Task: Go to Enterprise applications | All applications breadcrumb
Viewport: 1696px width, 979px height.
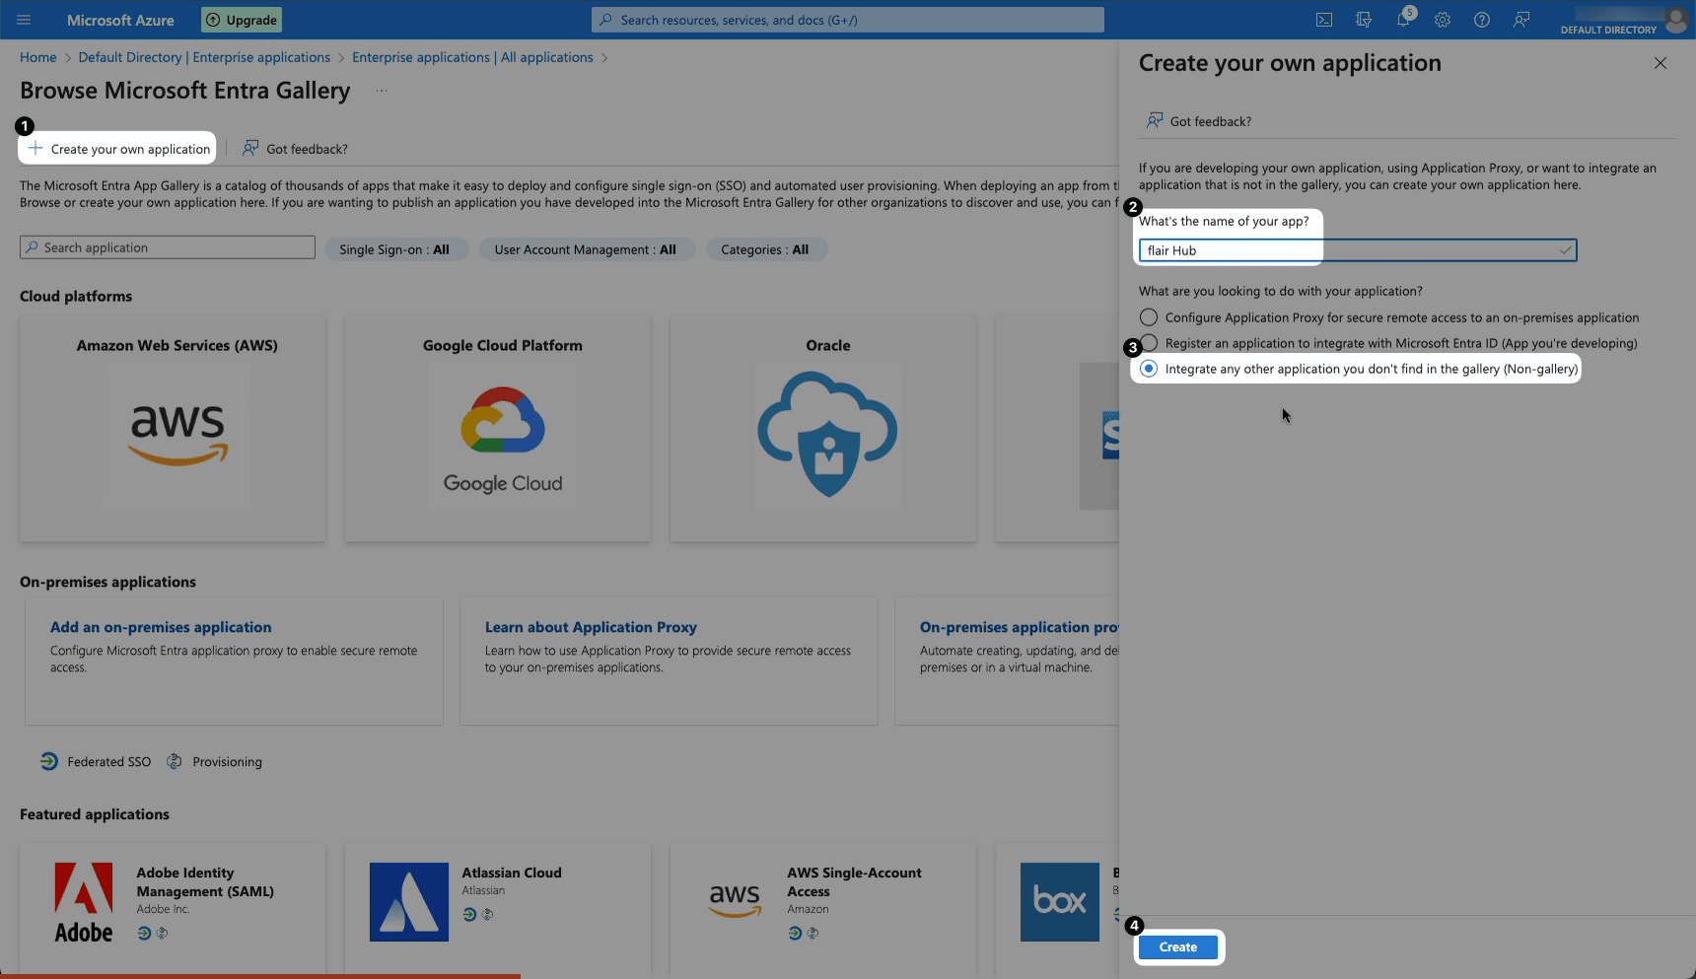Action: point(472,57)
